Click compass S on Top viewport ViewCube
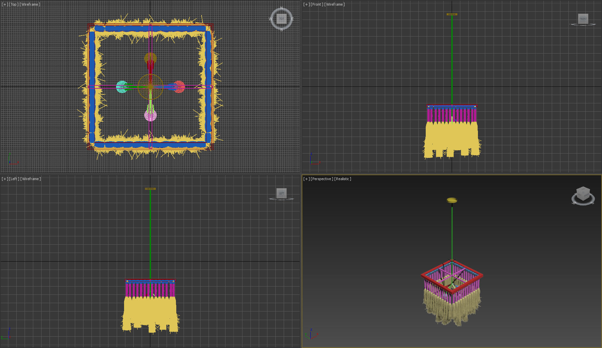 tap(281, 30)
